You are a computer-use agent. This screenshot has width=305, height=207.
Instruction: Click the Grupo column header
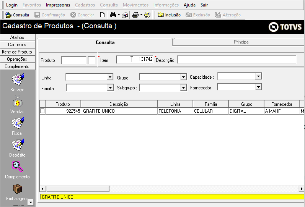tap(246, 104)
